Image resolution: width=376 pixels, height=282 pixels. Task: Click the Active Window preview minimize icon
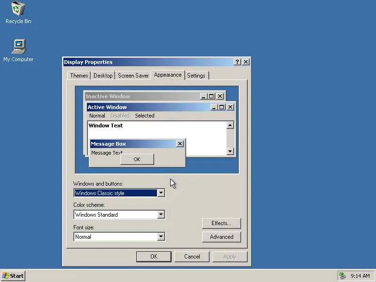[x=214, y=107]
